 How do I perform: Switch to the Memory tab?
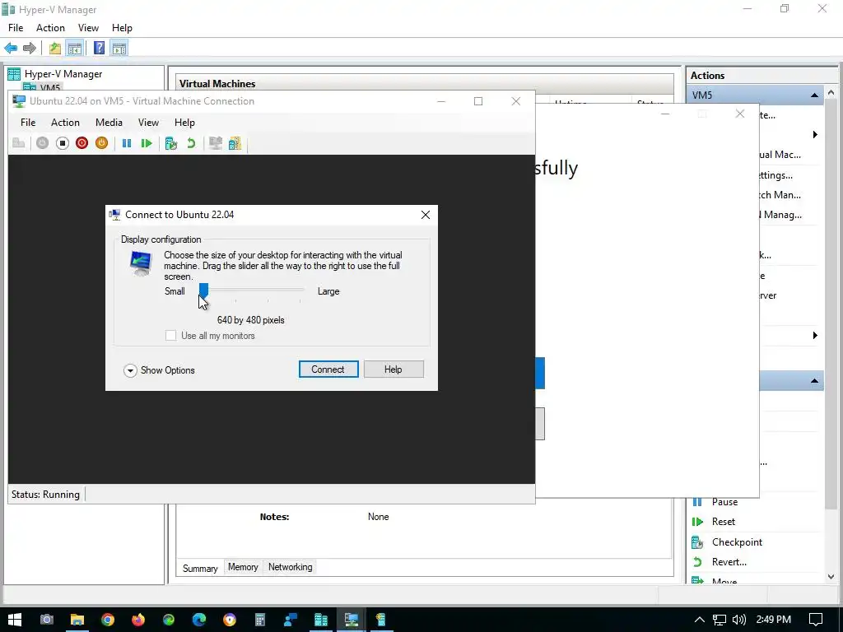tap(243, 567)
